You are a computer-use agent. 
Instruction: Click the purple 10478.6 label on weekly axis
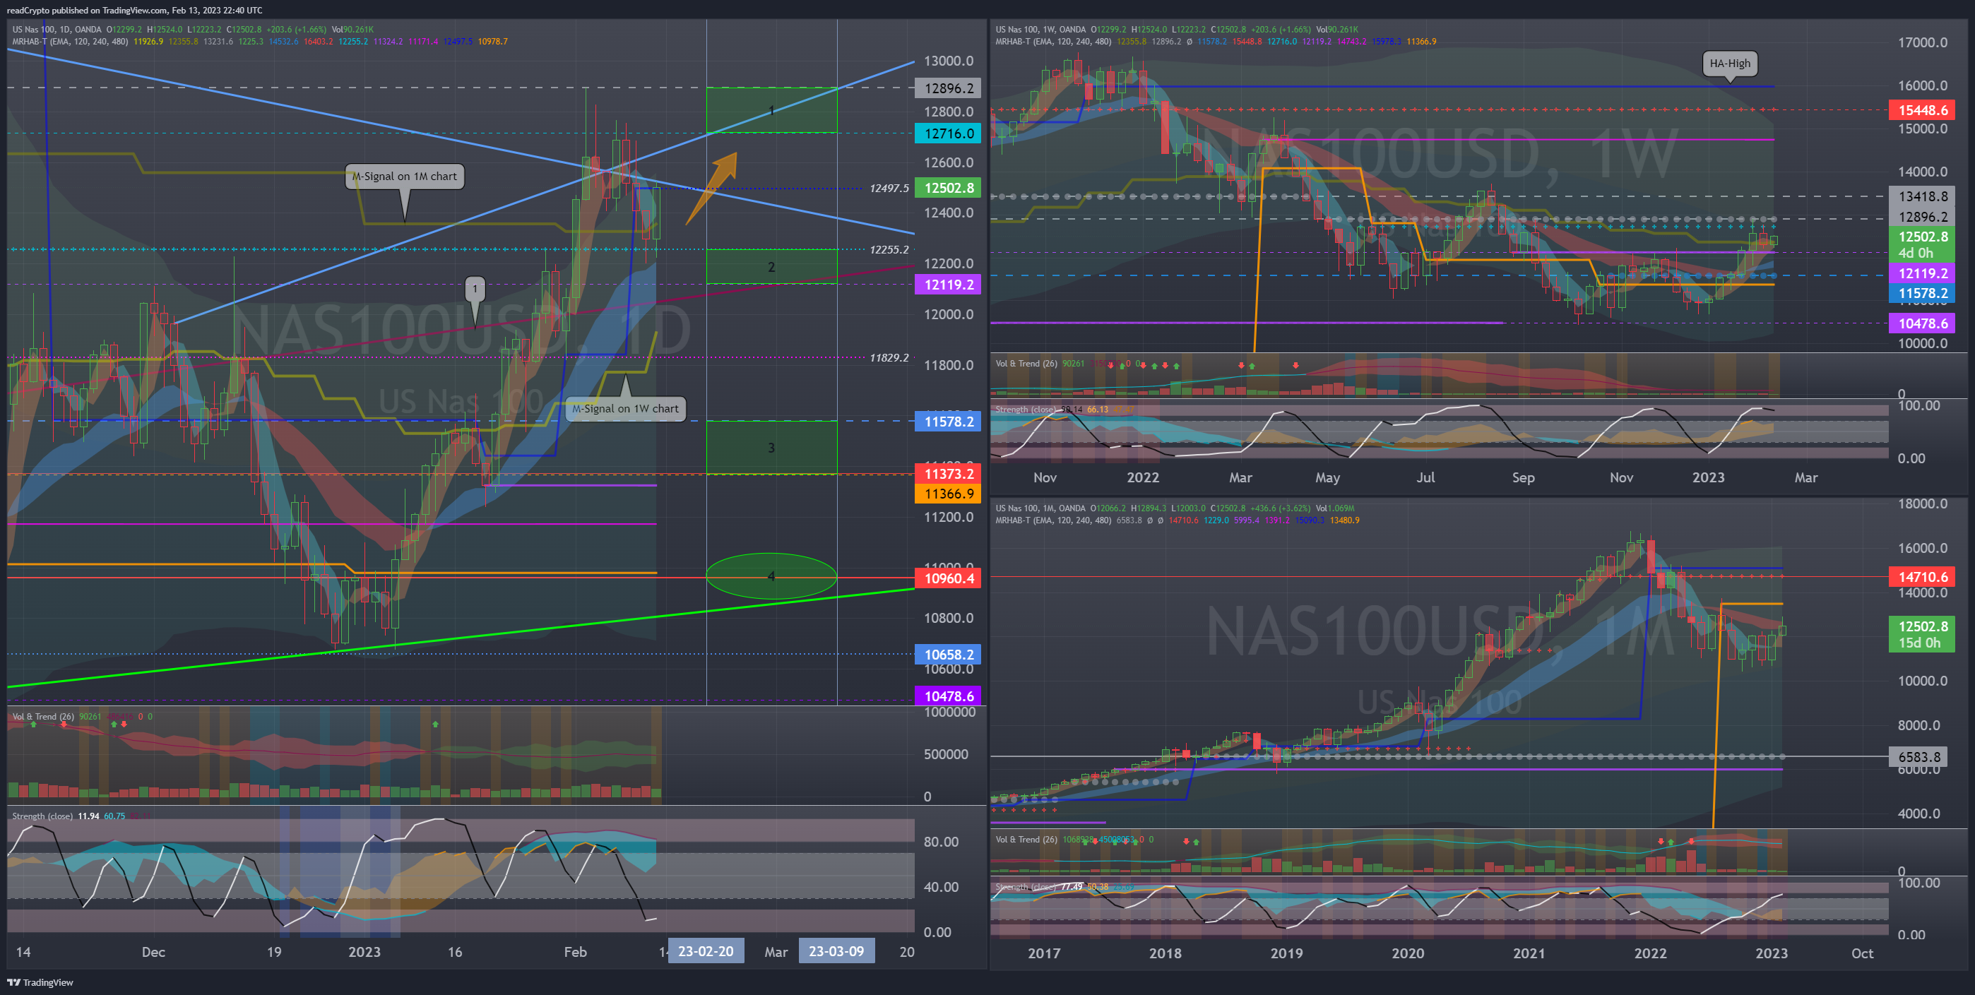pos(1922,323)
